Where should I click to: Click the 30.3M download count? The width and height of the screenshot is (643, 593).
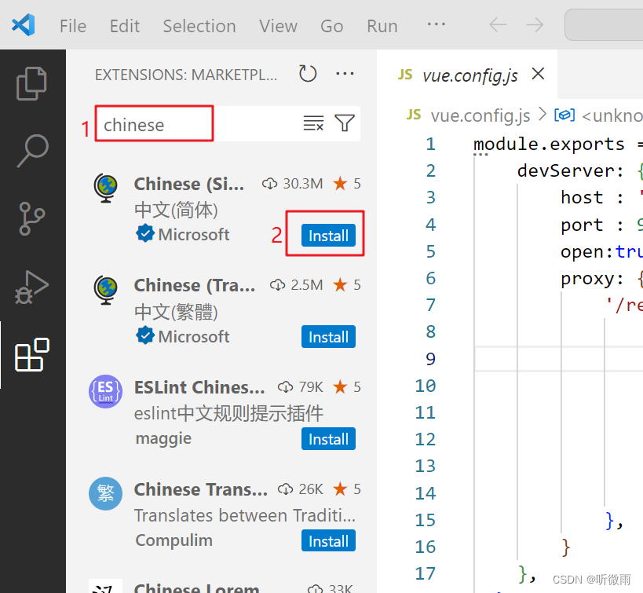[x=302, y=184]
